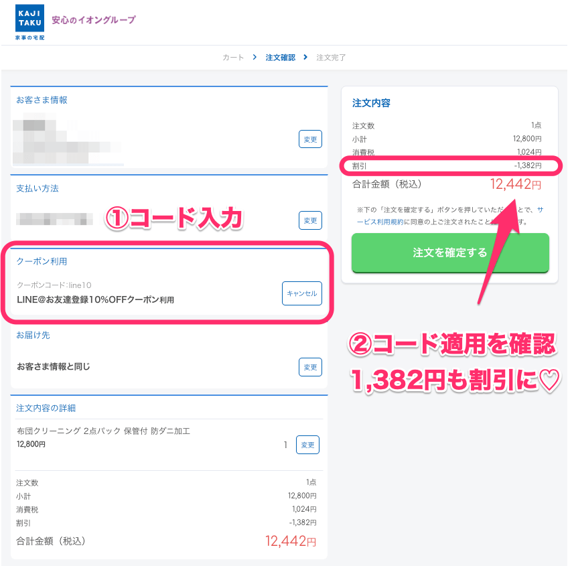The image size is (572, 566).
Task: Select the 注文確認 breadcrumb step
Action: pos(281,58)
